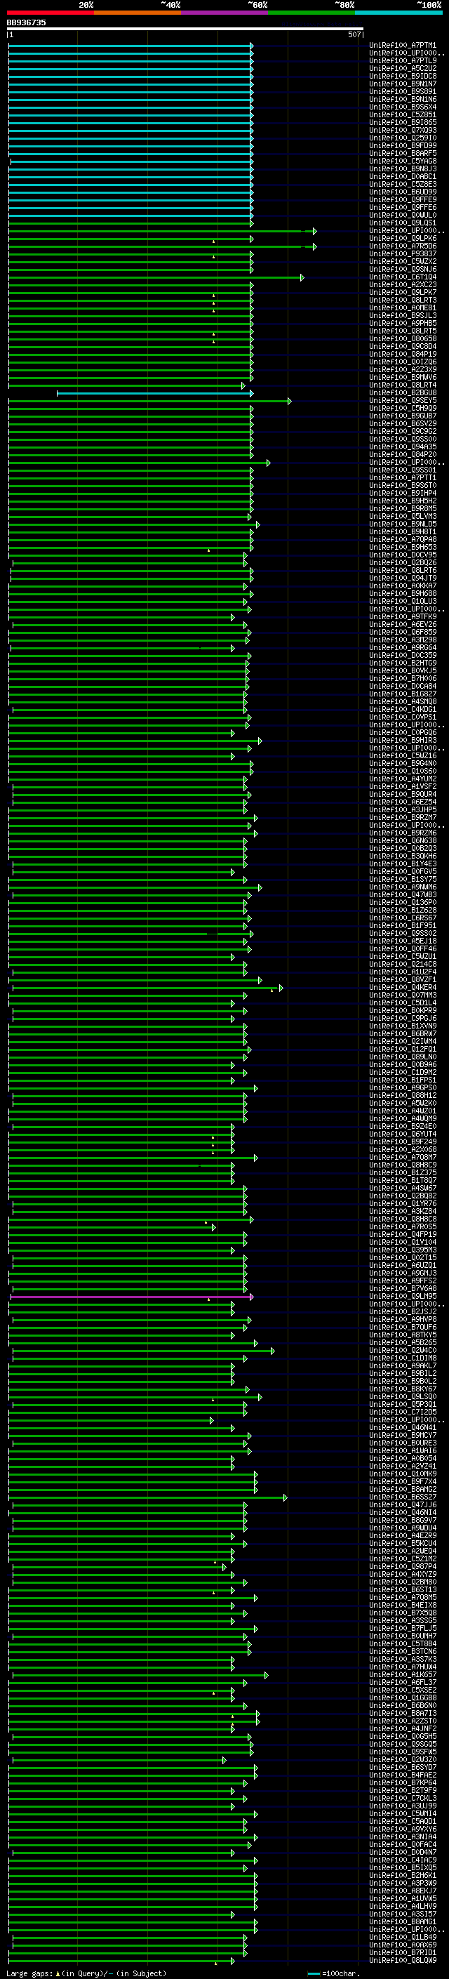Open hit UniRef100_C5Z851
The width and height of the screenshot is (449, 1979).
click(x=403, y=114)
